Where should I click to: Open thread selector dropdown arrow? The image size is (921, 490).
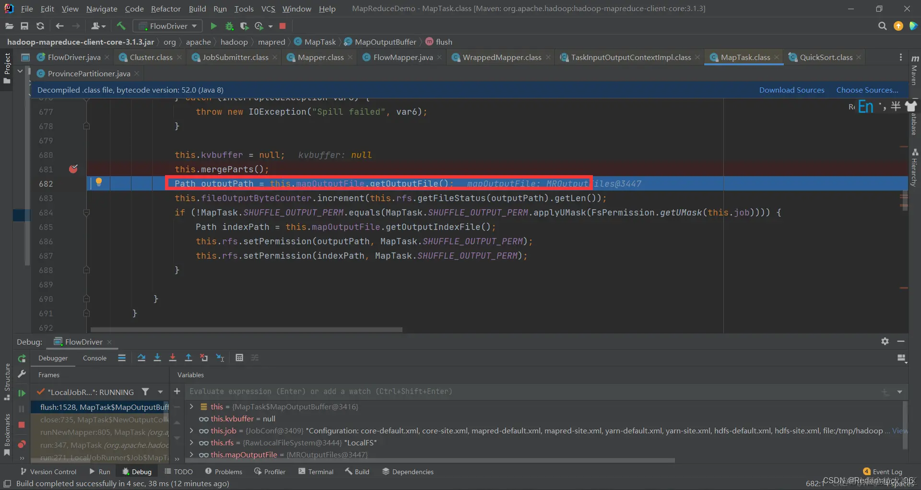click(160, 392)
